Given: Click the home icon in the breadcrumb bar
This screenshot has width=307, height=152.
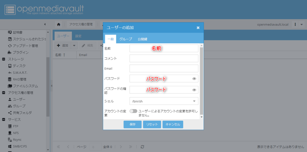Looking at the screenshot, I should click(x=59, y=24).
